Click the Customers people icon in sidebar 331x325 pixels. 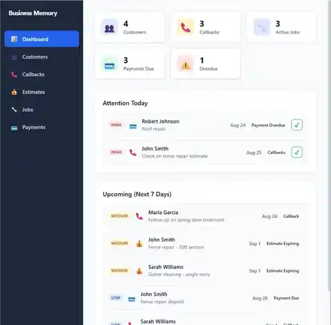(x=14, y=57)
